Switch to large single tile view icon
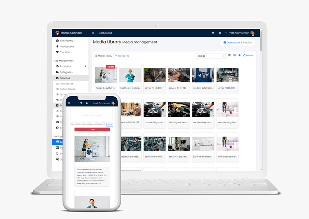309x219 pixels. coord(239,55)
